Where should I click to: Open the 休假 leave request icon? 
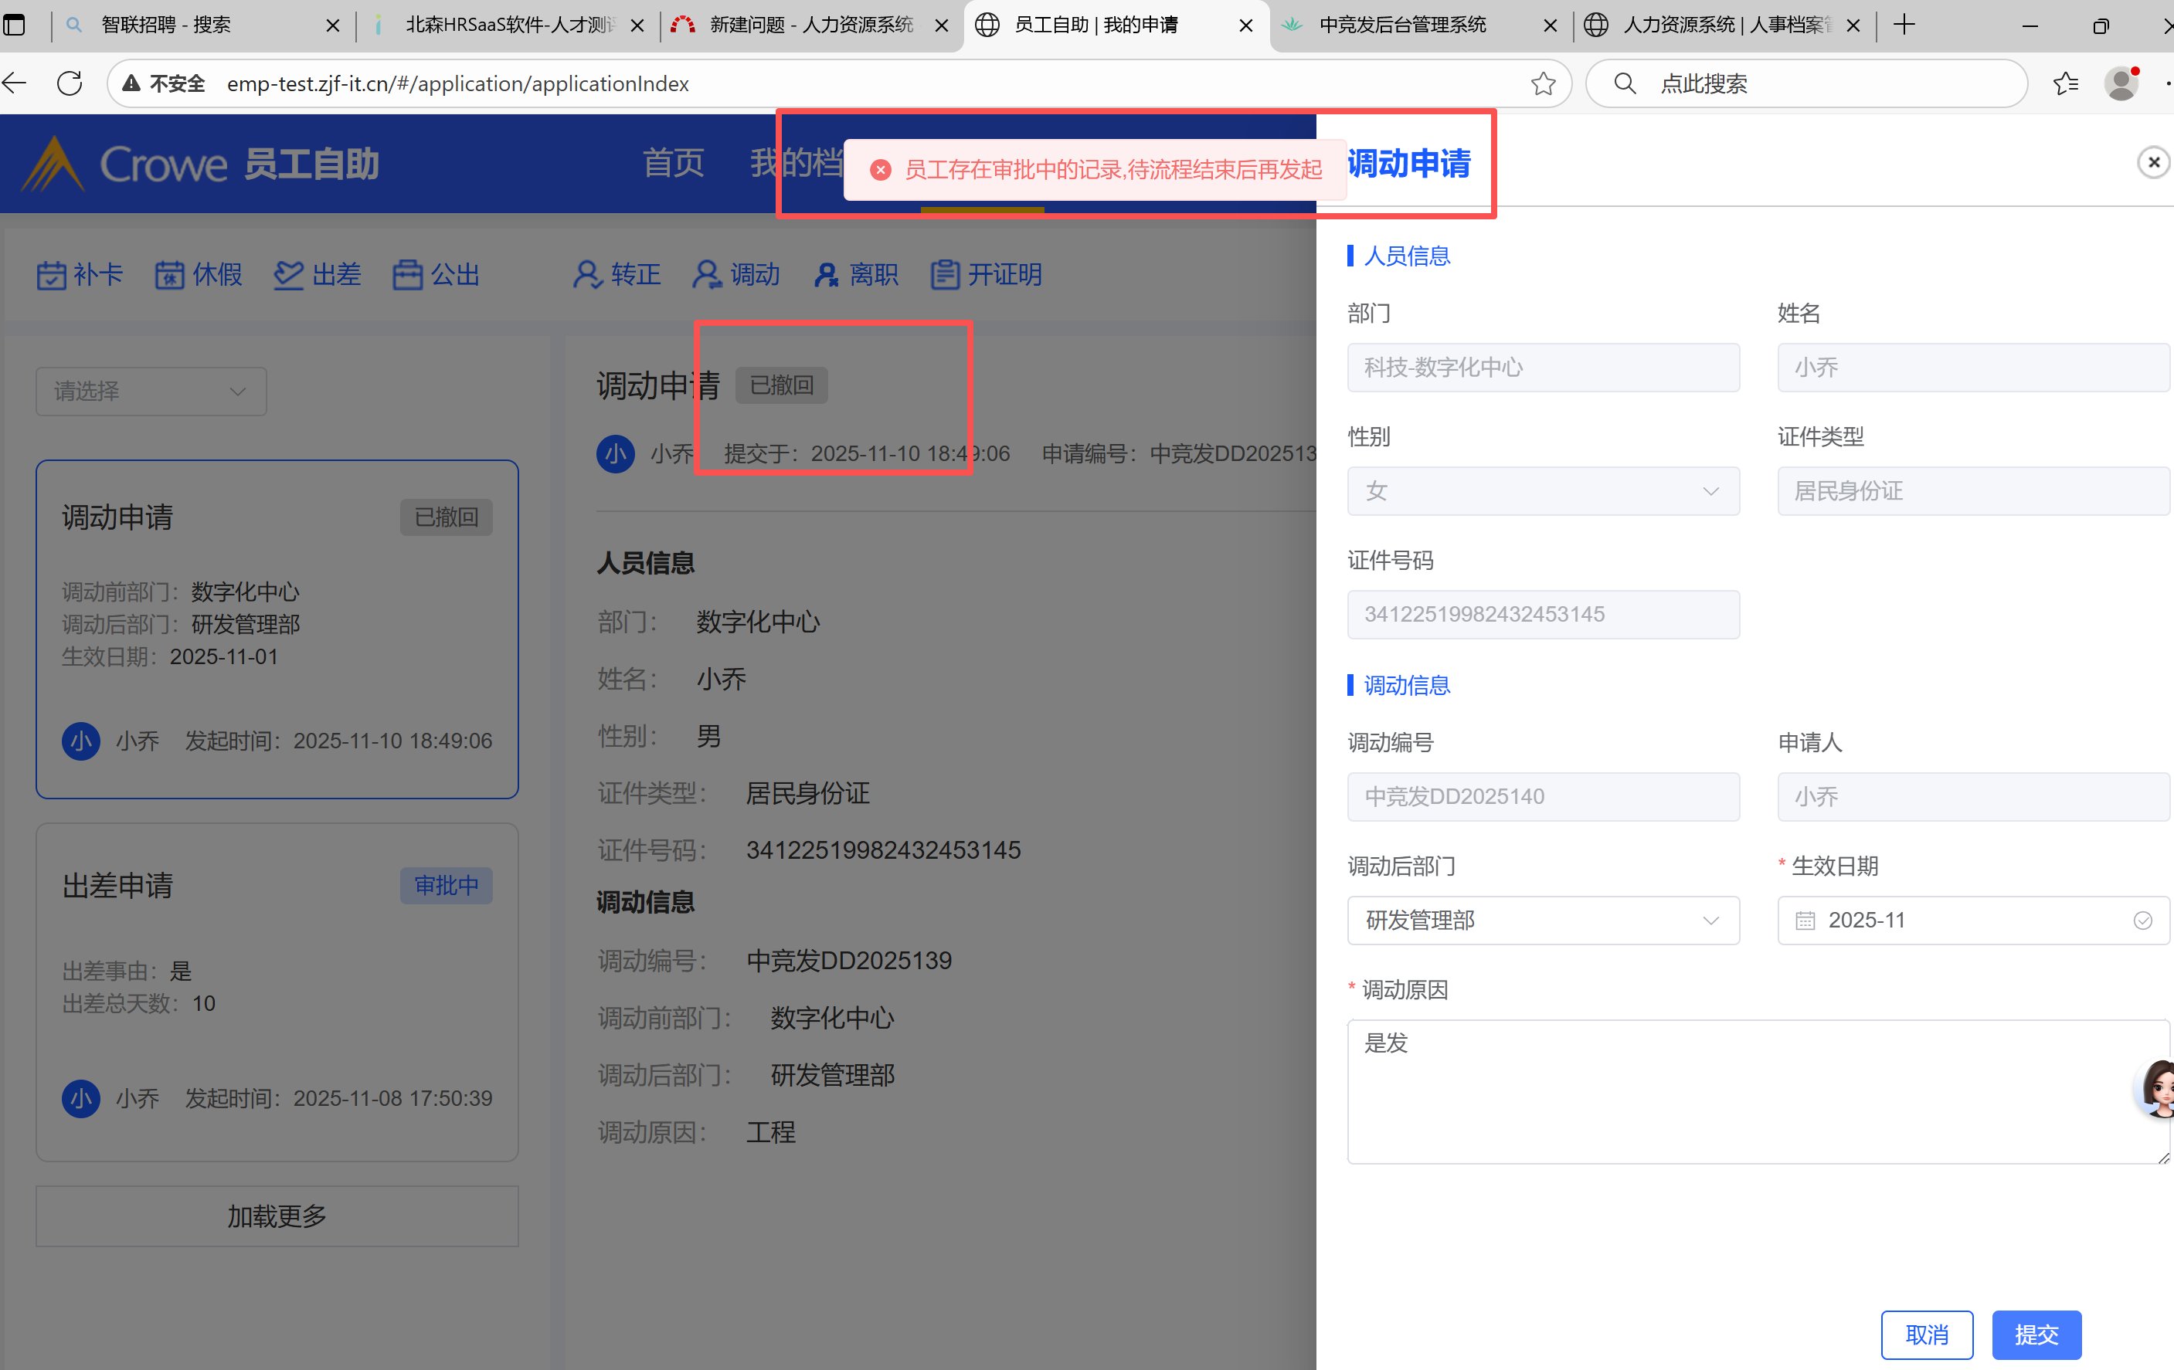[x=169, y=274]
